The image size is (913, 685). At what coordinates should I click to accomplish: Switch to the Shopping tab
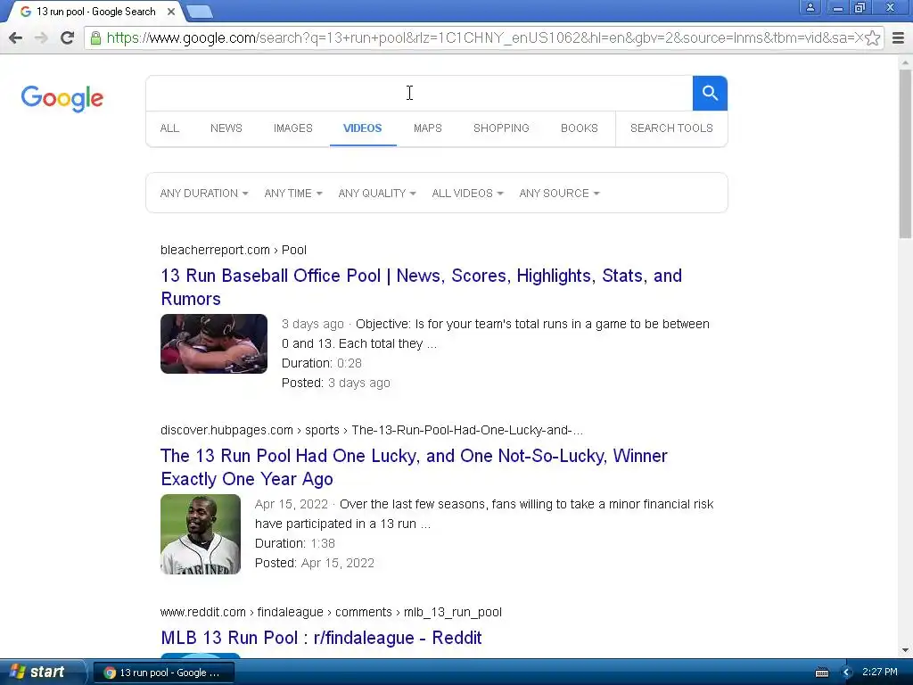click(501, 128)
